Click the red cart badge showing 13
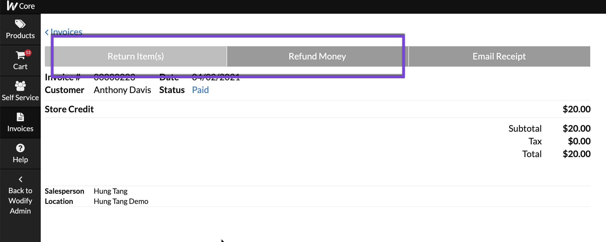The height and width of the screenshot is (242, 606). point(28,53)
